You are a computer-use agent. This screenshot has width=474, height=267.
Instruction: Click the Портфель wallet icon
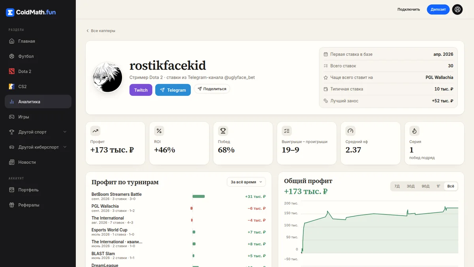click(x=11, y=190)
